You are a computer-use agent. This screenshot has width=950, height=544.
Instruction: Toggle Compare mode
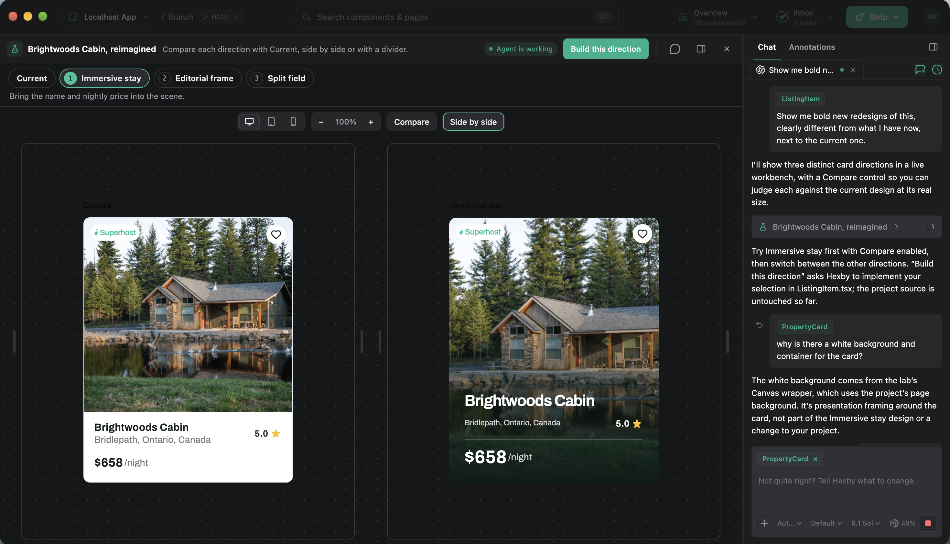[x=412, y=122]
